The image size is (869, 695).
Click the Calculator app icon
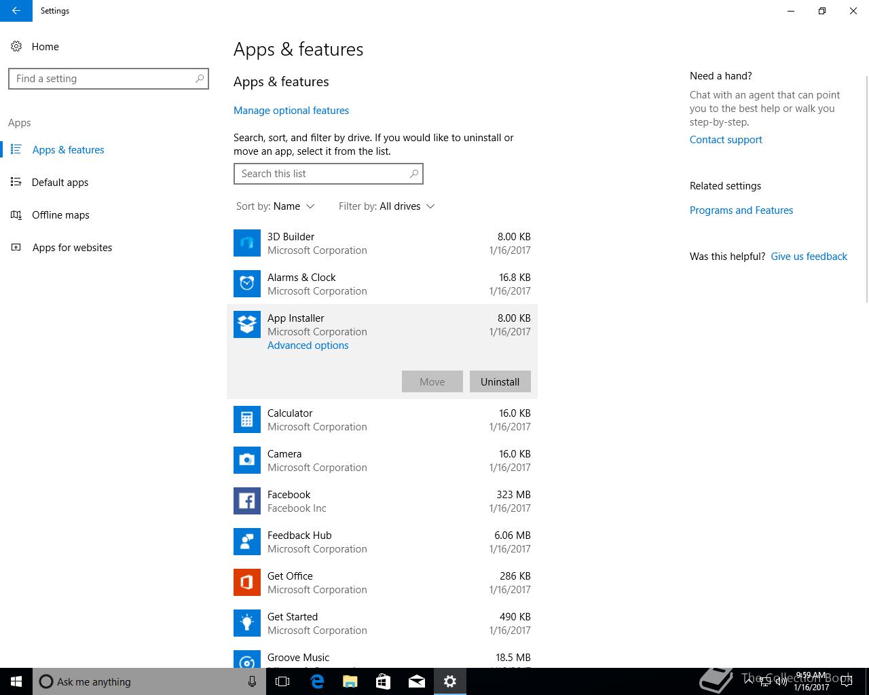point(247,419)
